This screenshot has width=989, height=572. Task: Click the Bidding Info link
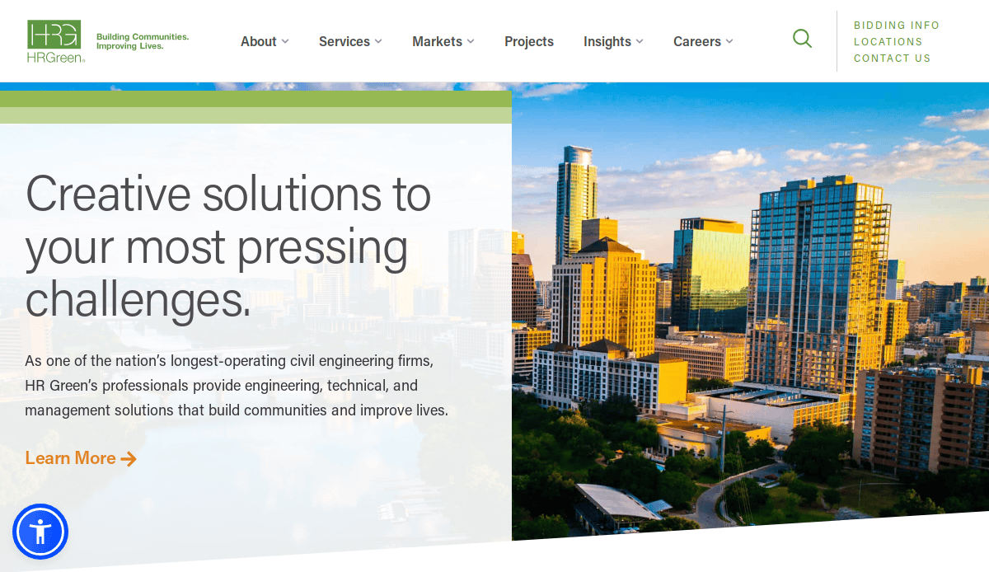pyautogui.click(x=897, y=26)
